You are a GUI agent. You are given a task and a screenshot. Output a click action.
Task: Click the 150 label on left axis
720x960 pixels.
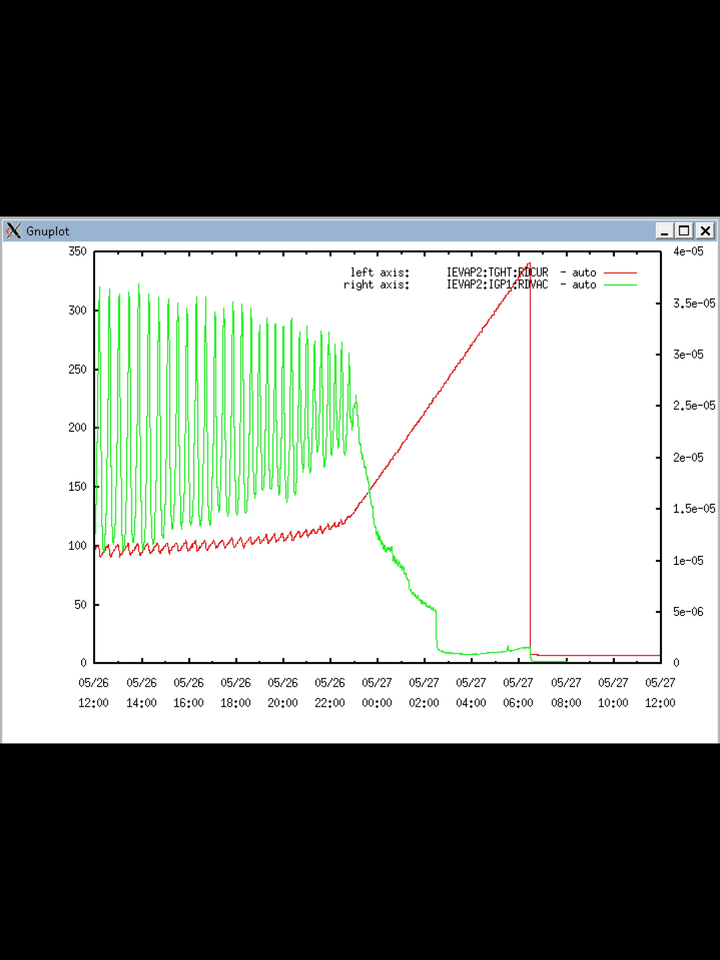[77, 487]
